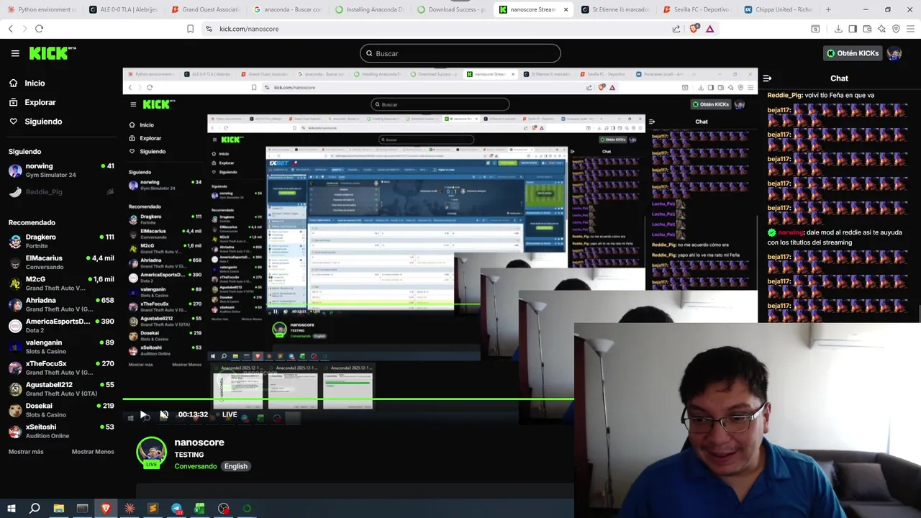Switch to anaconda search tab

point(288,10)
